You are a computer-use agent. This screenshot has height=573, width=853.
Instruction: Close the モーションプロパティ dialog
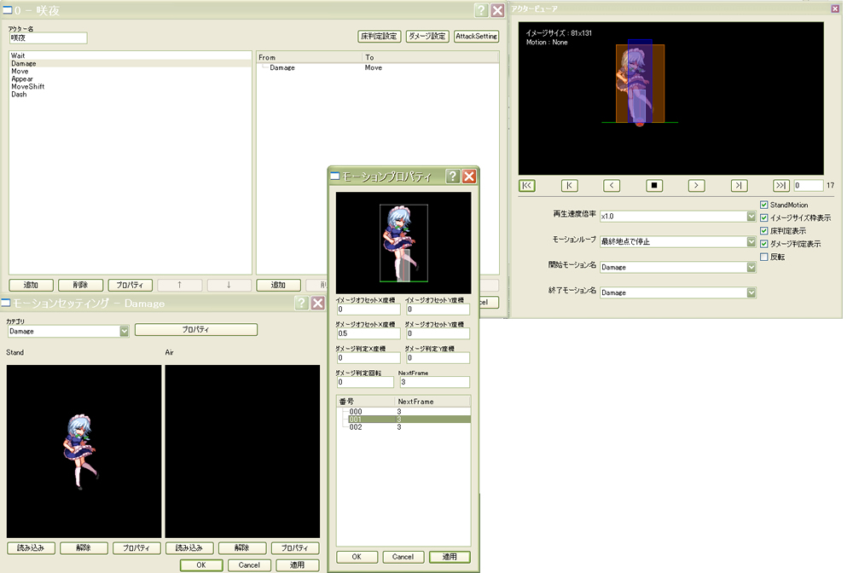(469, 177)
